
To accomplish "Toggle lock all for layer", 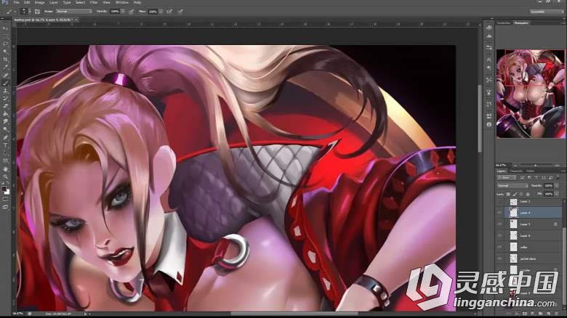I will (x=528, y=195).
